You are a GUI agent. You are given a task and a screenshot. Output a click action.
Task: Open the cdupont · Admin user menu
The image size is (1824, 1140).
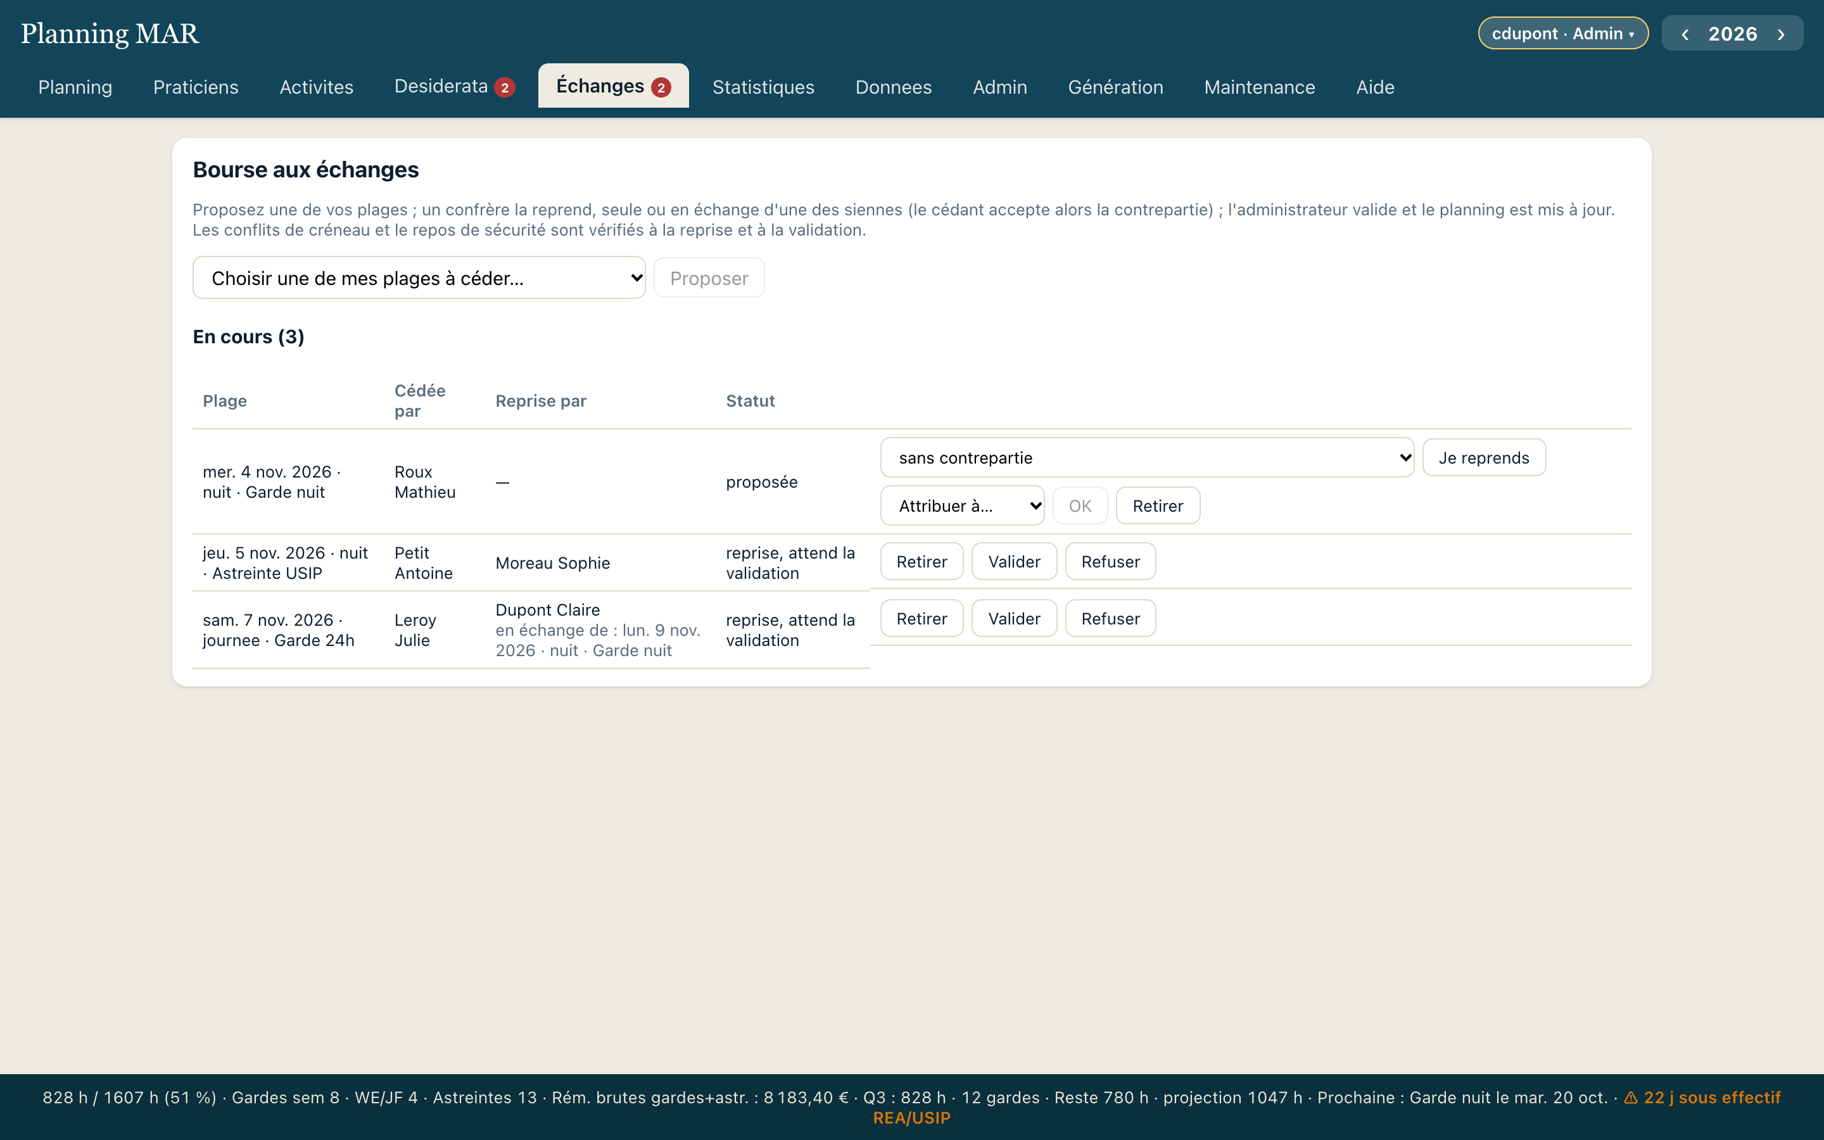point(1563,33)
